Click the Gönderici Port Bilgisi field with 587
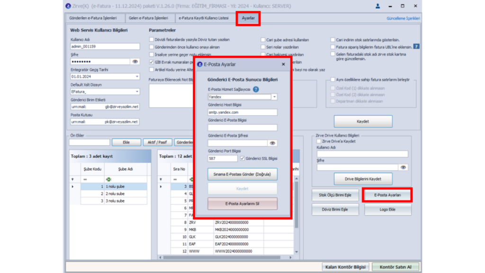Screen dimensions: 485x273 [223, 158]
